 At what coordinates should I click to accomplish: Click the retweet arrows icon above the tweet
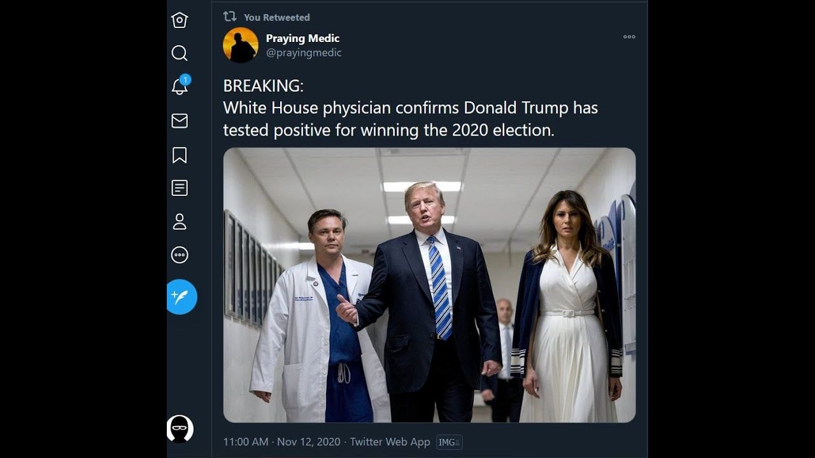click(x=230, y=17)
